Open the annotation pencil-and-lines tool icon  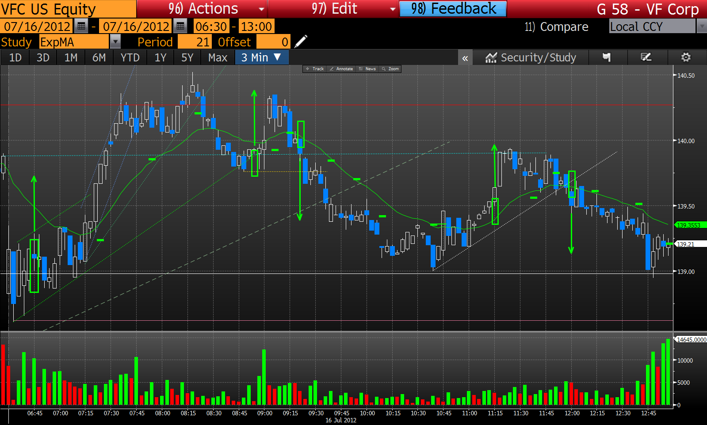tap(646, 57)
